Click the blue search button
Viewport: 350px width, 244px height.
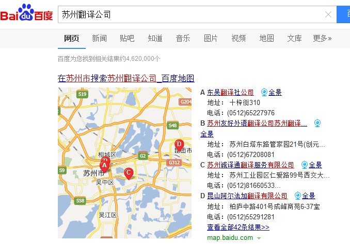(343, 14)
